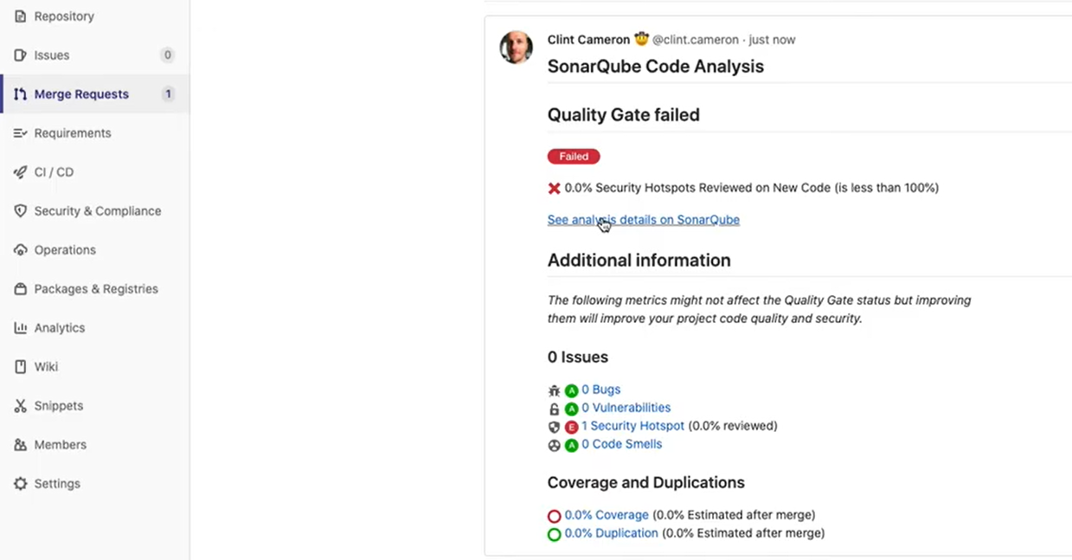
Task: Open the 0.0% Coverage link
Action: click(x=606, y=515)
